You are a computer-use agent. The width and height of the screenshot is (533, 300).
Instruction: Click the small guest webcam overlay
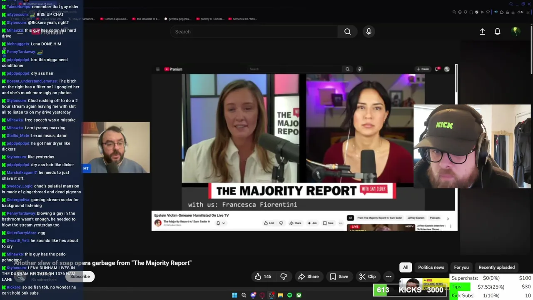coord(116,147)
